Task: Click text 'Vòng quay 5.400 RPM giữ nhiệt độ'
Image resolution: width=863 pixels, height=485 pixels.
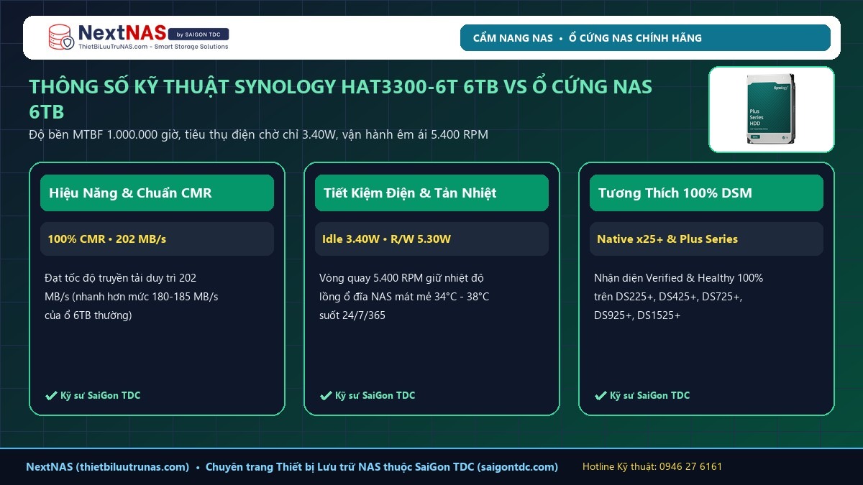Action: click(403, 278)
